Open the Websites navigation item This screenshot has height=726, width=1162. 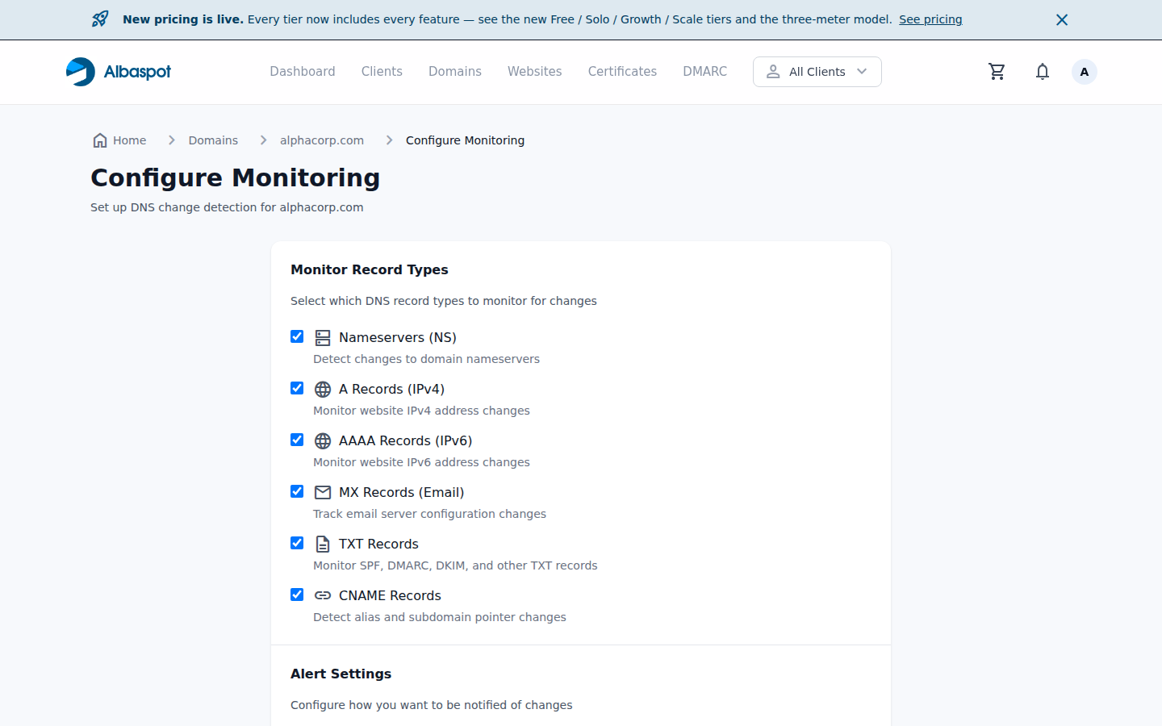pos(535,72)
